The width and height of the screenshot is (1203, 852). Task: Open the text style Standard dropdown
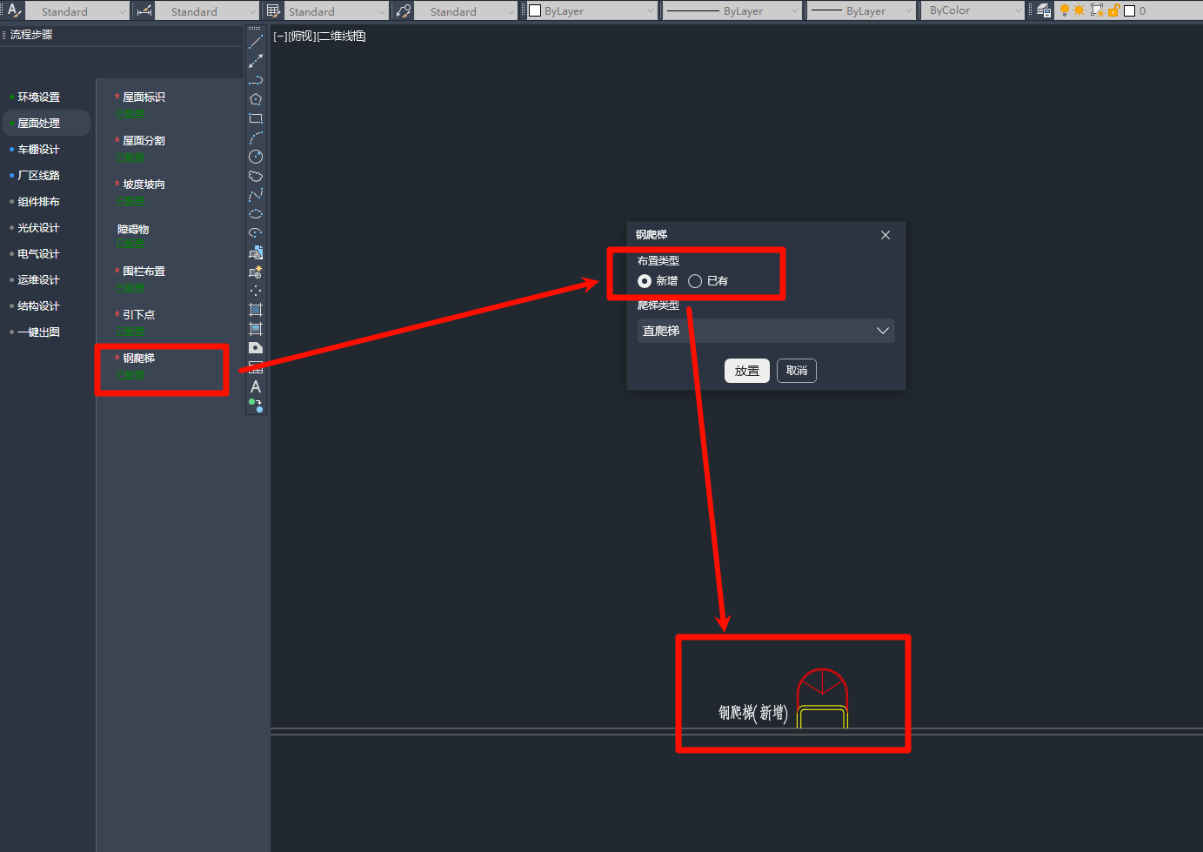click(x=75, y=11)
